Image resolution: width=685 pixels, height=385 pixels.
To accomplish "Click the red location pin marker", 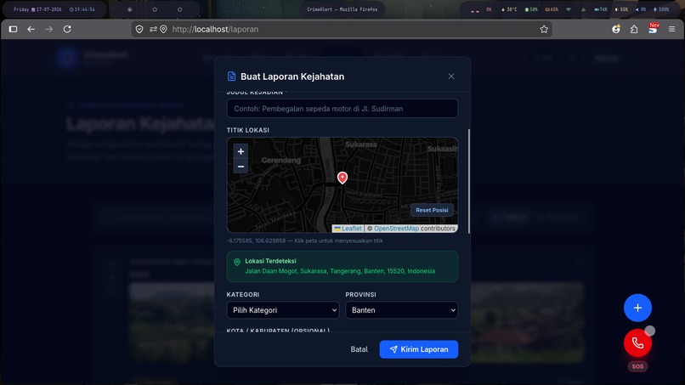I will (x=342, y=178).
